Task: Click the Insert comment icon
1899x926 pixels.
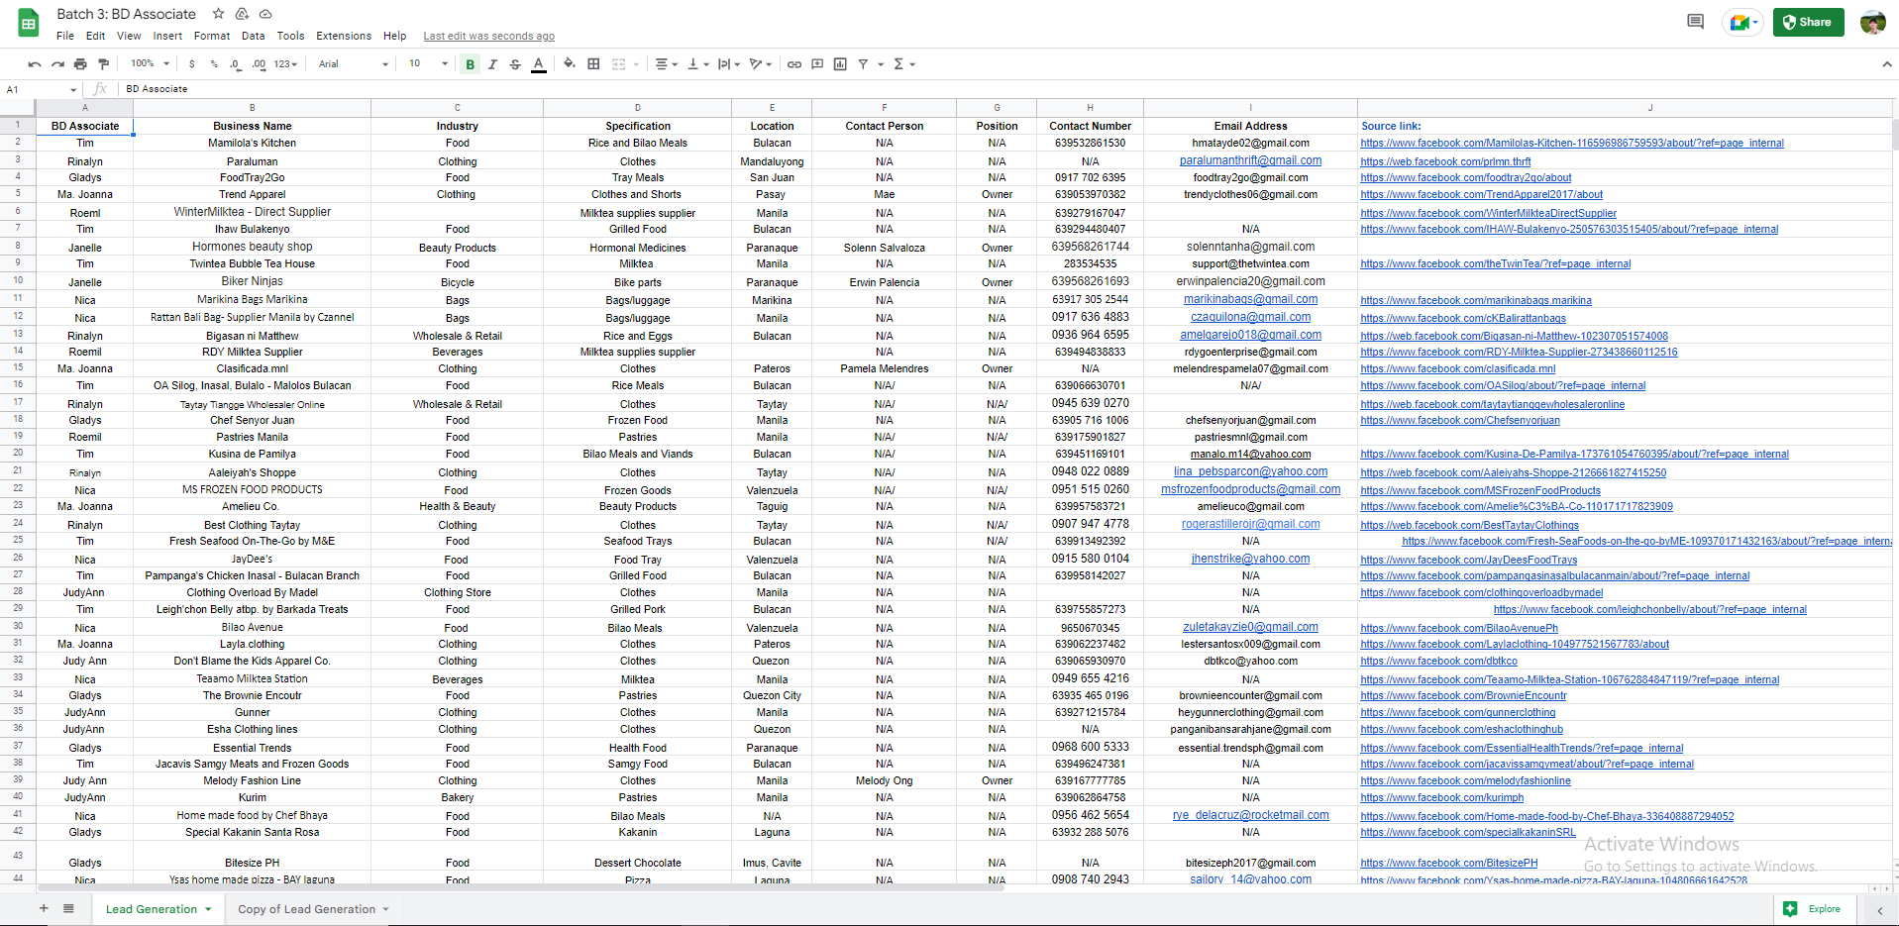Action: pyautogui.click(x=817, y=64)
